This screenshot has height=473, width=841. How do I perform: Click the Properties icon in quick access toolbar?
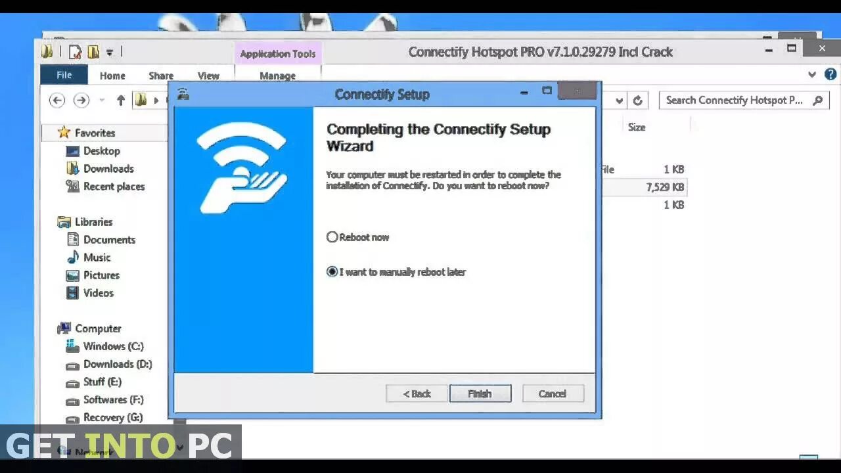pyautogui.click(x=76, y=51)
